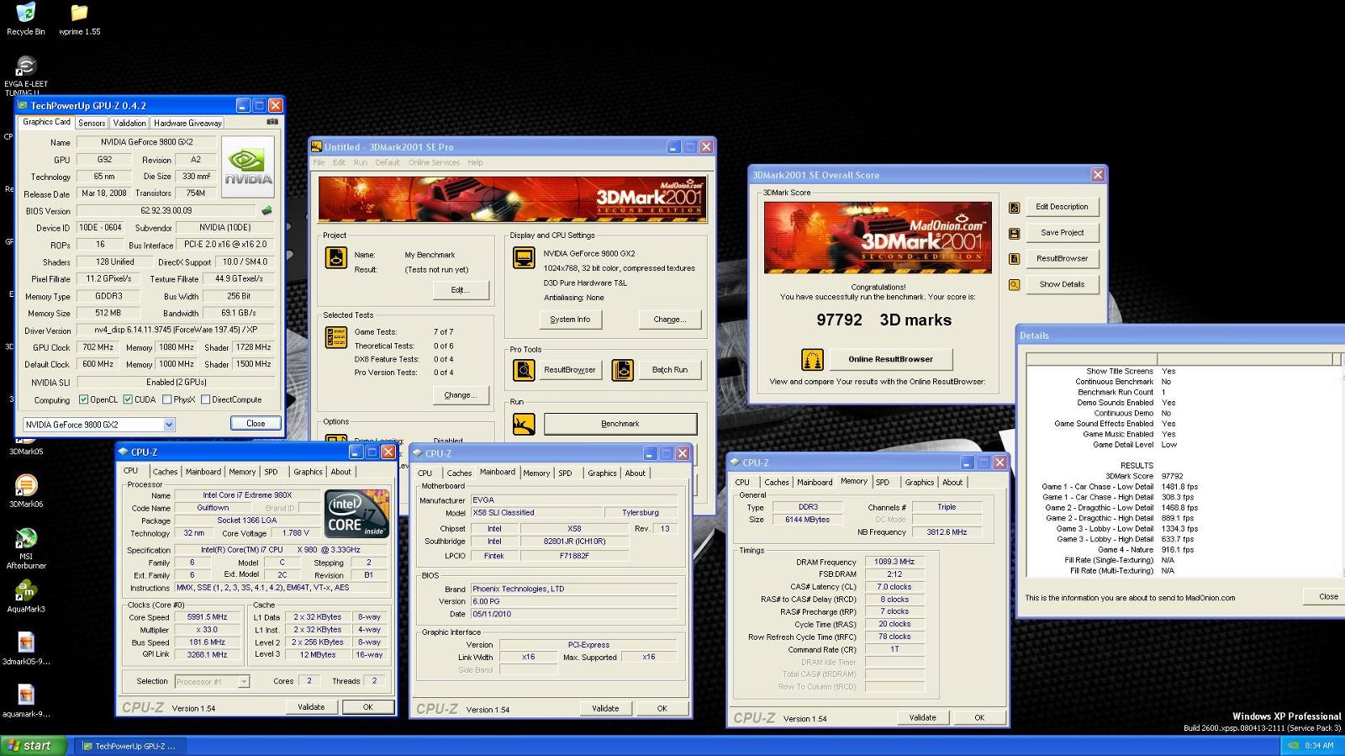Click the magnifier icon beside Show Details

tap(1014, 285)
